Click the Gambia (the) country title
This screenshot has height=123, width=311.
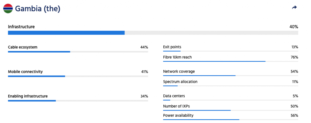[38, 9]
